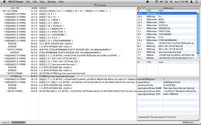Open Spotlight search magnifier icon
The height and width of the screenshot is (125, 201).
point(197,2)
